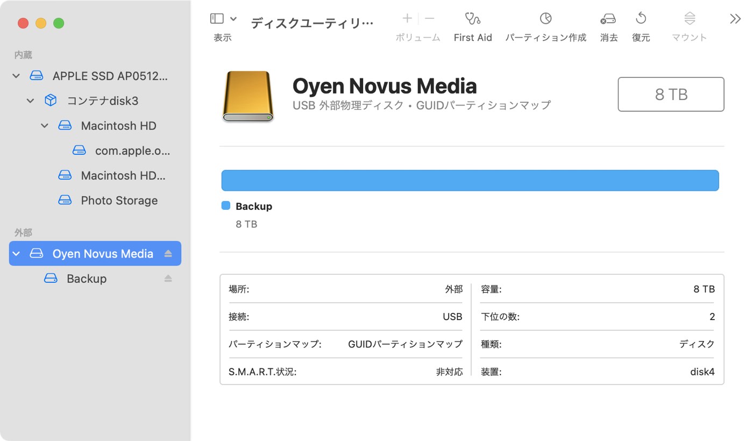Image resolution: width=753 pixels, height=441 pixels.
Task: Eject the Oyen Novus Media disk
Action: (x=168, y=253)
